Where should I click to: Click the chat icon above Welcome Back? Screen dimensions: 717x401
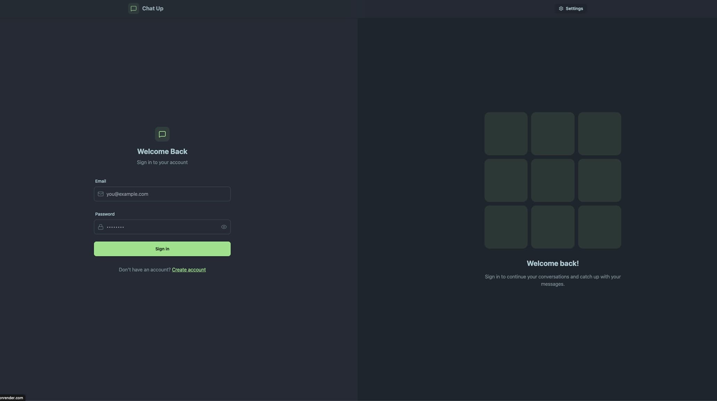coord(162,134)
